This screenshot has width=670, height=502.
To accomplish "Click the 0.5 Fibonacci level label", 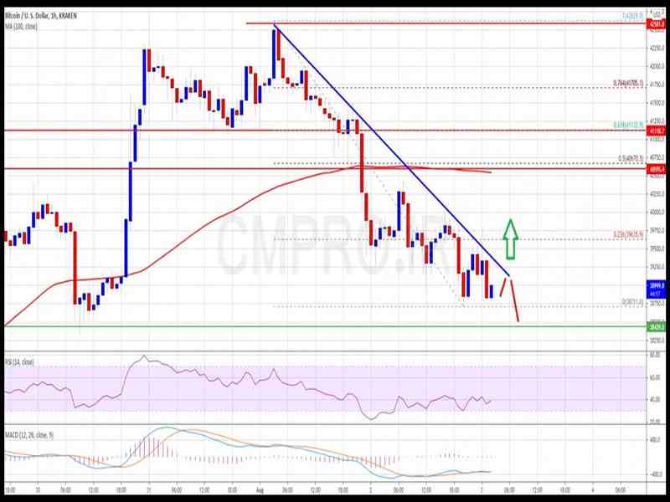I will pos(630,158).
